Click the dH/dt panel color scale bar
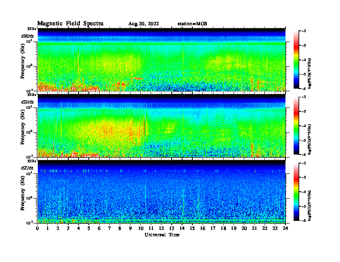 click(x=296, y=60)
